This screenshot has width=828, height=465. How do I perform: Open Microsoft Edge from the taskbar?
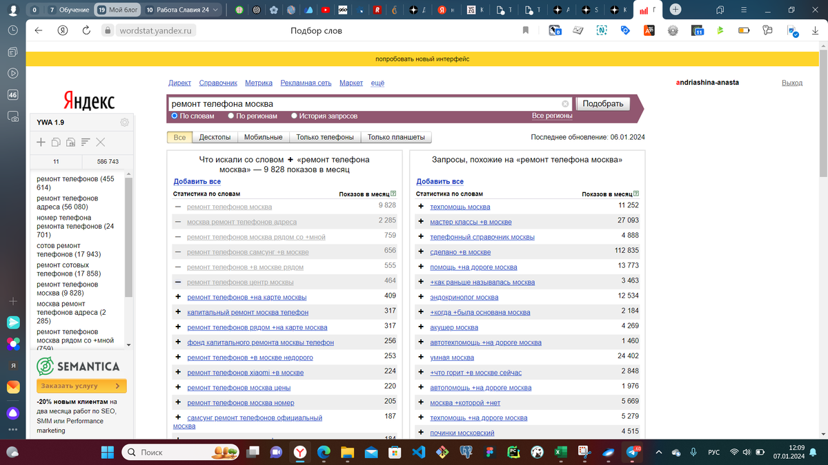tap(324, 452)
